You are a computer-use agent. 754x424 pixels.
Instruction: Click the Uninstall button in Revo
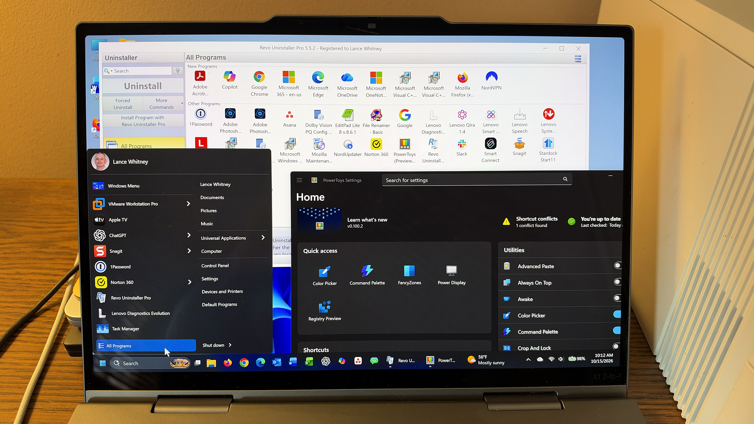(x=143, y=86)
